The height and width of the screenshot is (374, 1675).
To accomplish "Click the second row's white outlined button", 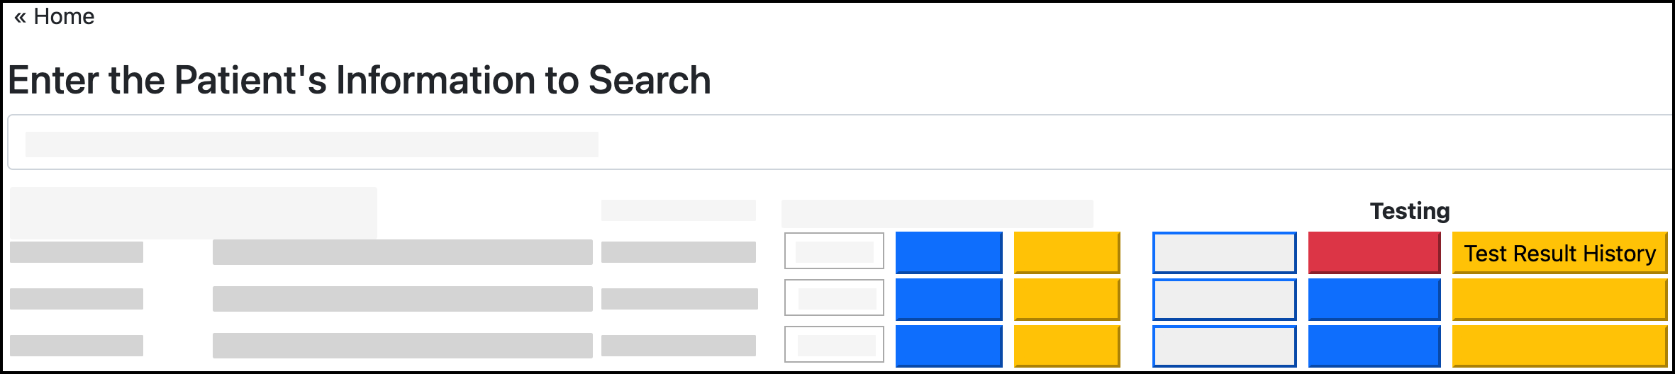I will click(834, 298).
